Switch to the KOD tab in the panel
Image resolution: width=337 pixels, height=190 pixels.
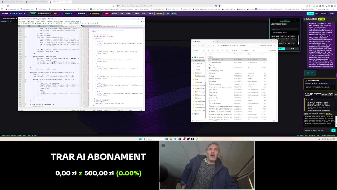pyautogui.click(x=295, y=20)
